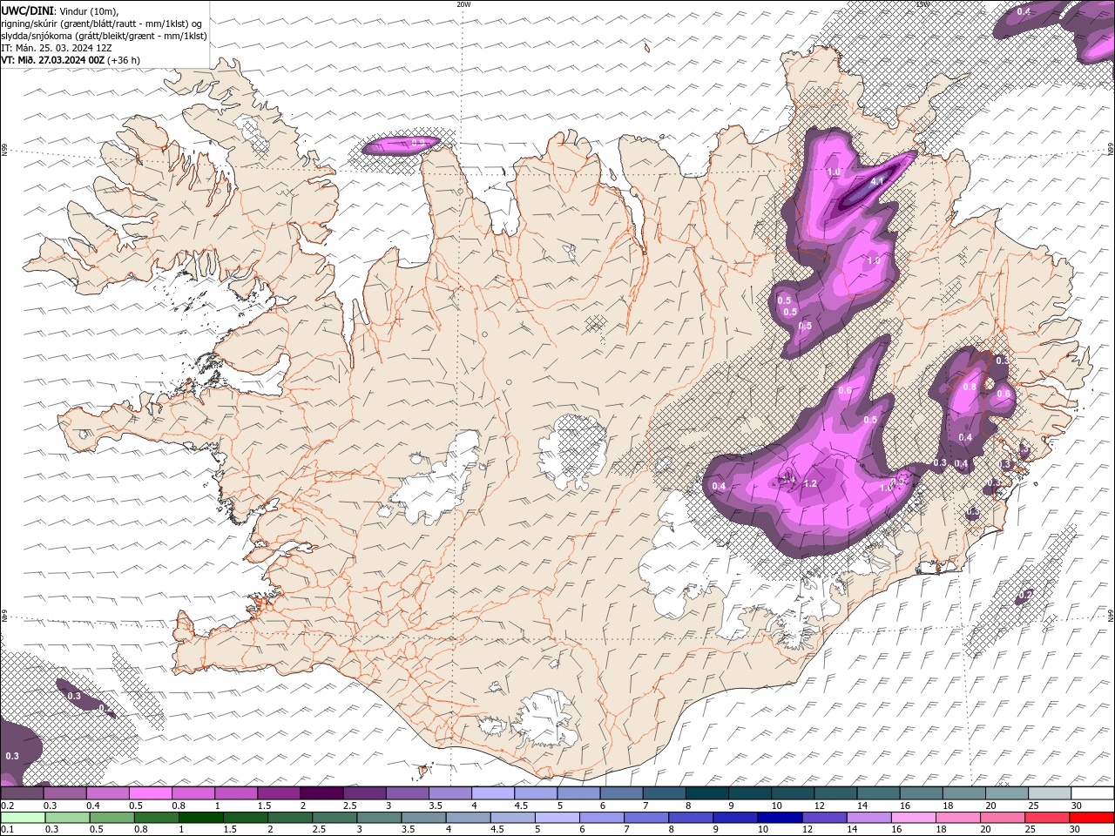Click the '0.1' label in lower legend row
This screenshot has height=836, width=1115.
click(8, 829)
